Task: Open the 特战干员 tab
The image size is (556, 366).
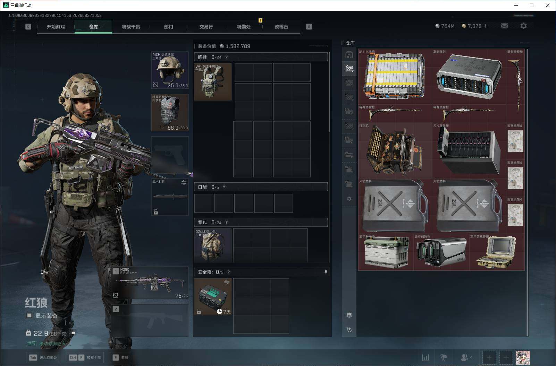Action: coord(131,27)
